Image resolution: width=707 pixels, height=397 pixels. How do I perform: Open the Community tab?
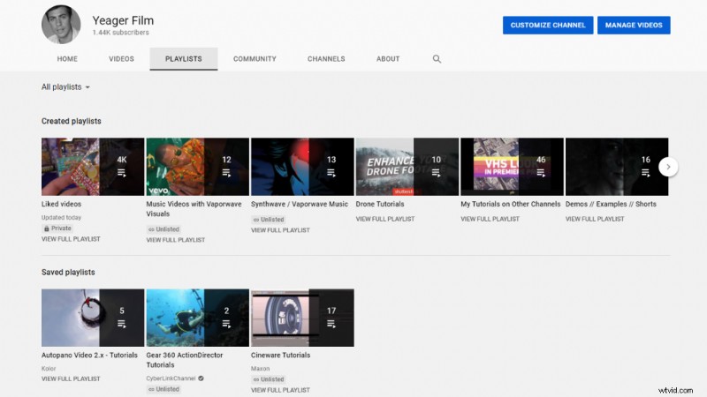[255, 59]
